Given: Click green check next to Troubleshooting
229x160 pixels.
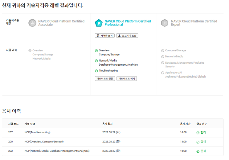Looking at the screenshot, I should (x=96, y=71).
